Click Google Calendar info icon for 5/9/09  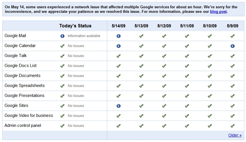click(233, 46)
